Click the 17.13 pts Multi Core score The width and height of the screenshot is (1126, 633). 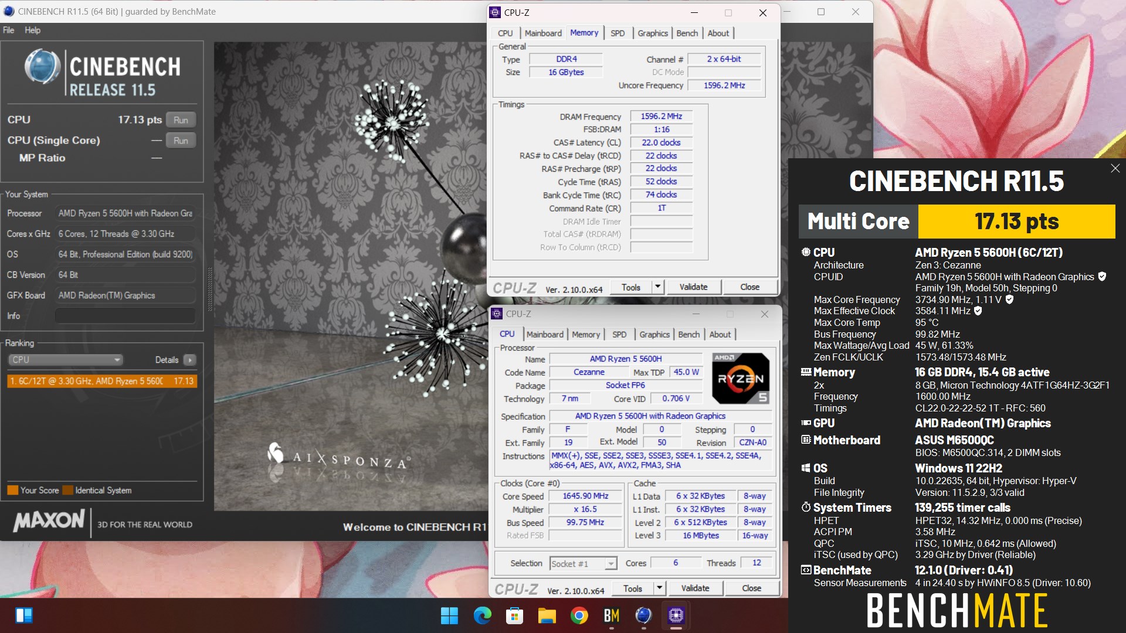pyautogui.click(x=1016, y=222)
